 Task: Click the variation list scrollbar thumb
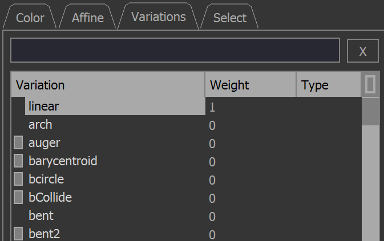[x=370, y=112]
